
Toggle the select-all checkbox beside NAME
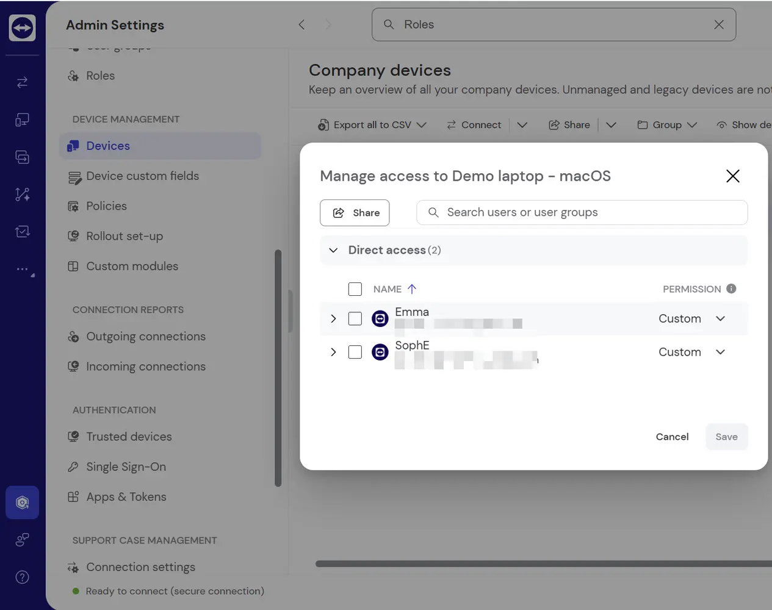pos(355,289)
